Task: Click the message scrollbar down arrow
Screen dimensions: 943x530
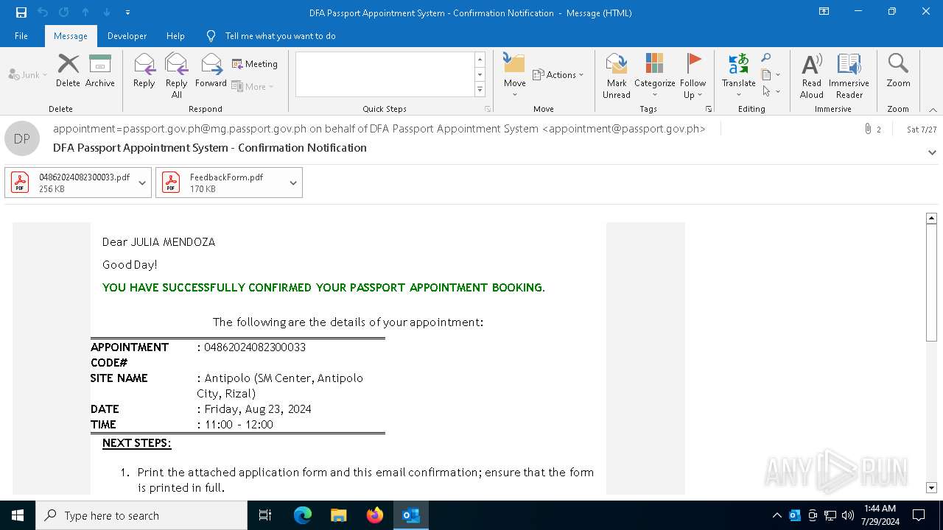Action: pos(931,487)
